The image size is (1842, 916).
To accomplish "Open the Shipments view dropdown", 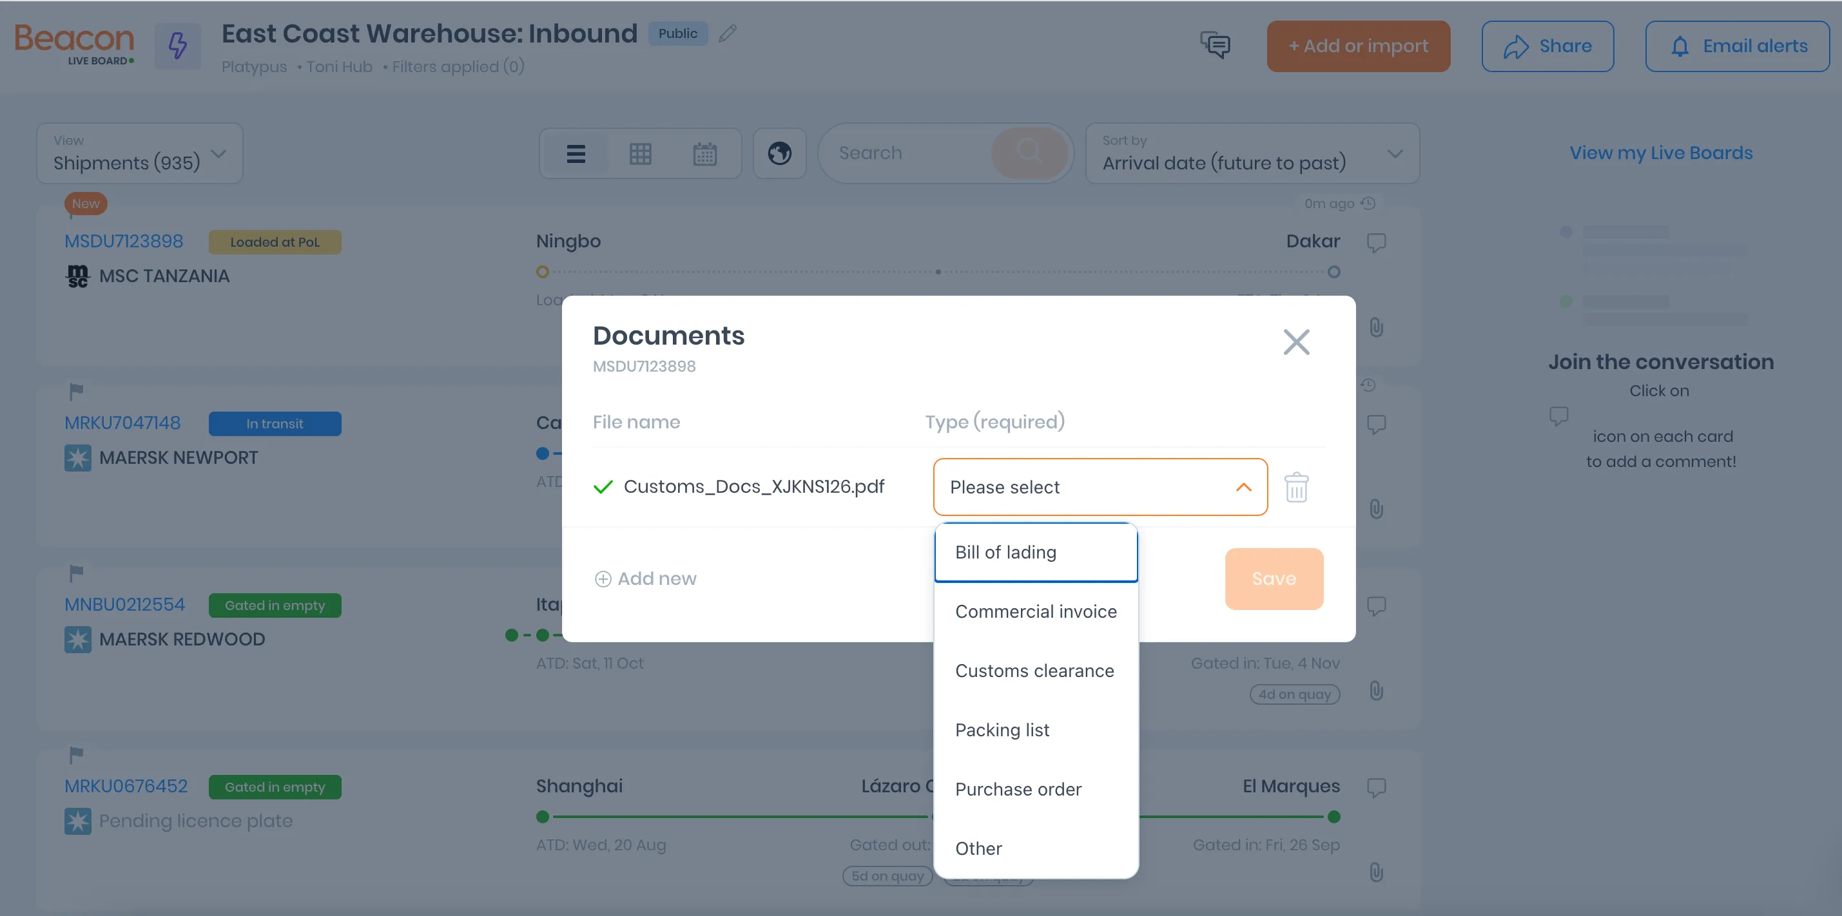I will [x=139, y=153].
